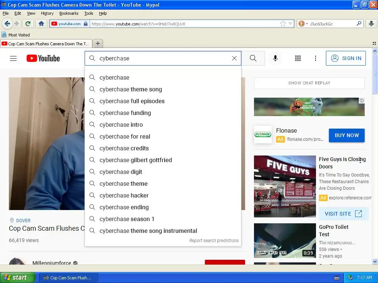Screen dimensions: 378x283
Task: Choose suggestion "cyberchase season 1"
Action: coord(163,219)
